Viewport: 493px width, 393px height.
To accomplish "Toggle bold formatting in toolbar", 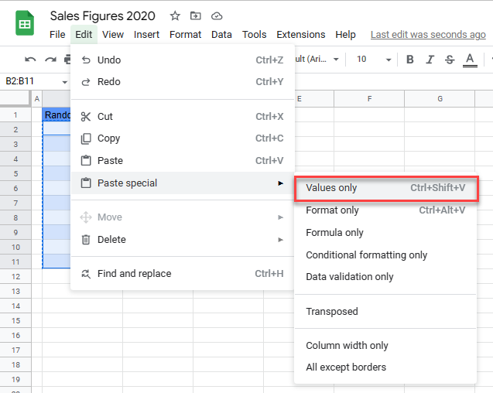I will (410, 60).
